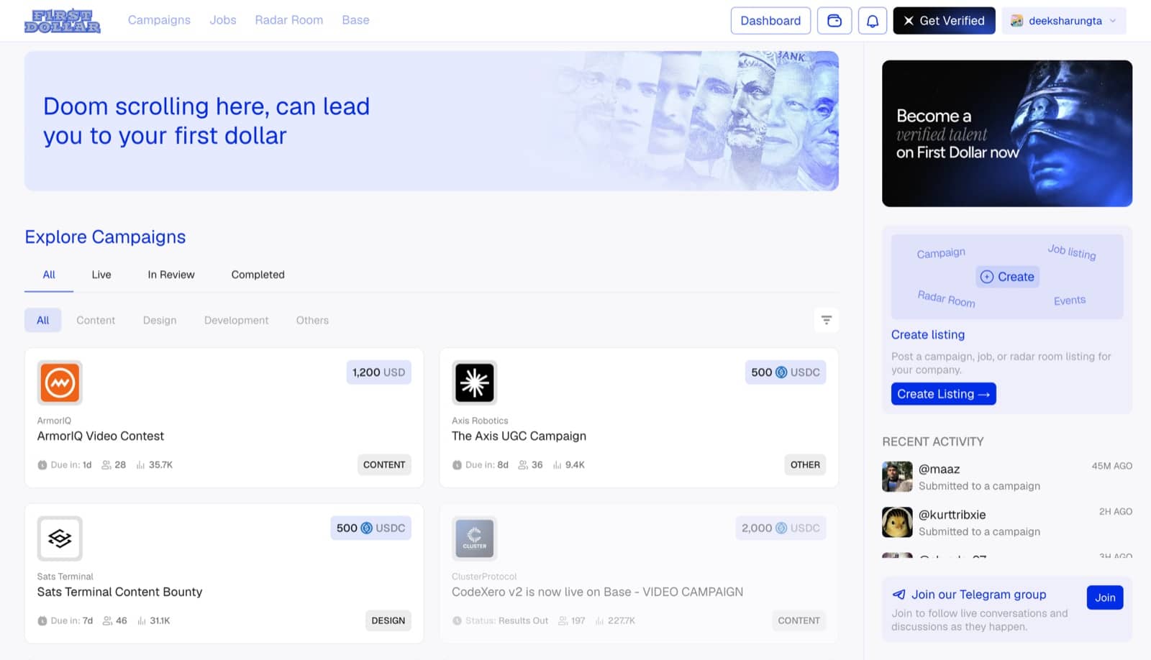The height and width of the screenshot is (660, 1151).
Task: Open the Dashboard
Action: pos(770,21)
